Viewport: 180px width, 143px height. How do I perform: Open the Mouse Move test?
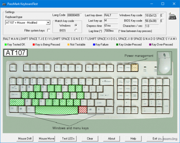(x=46, y=139)
